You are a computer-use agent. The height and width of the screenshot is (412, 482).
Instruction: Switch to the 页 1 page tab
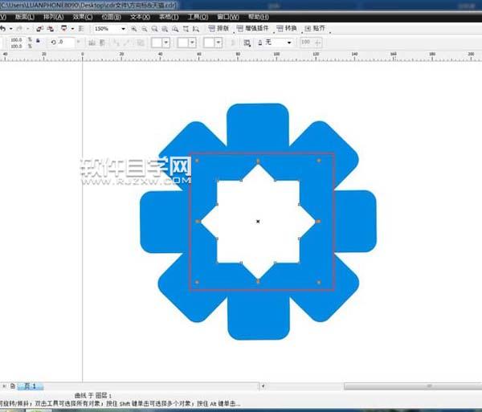(30, 386)
